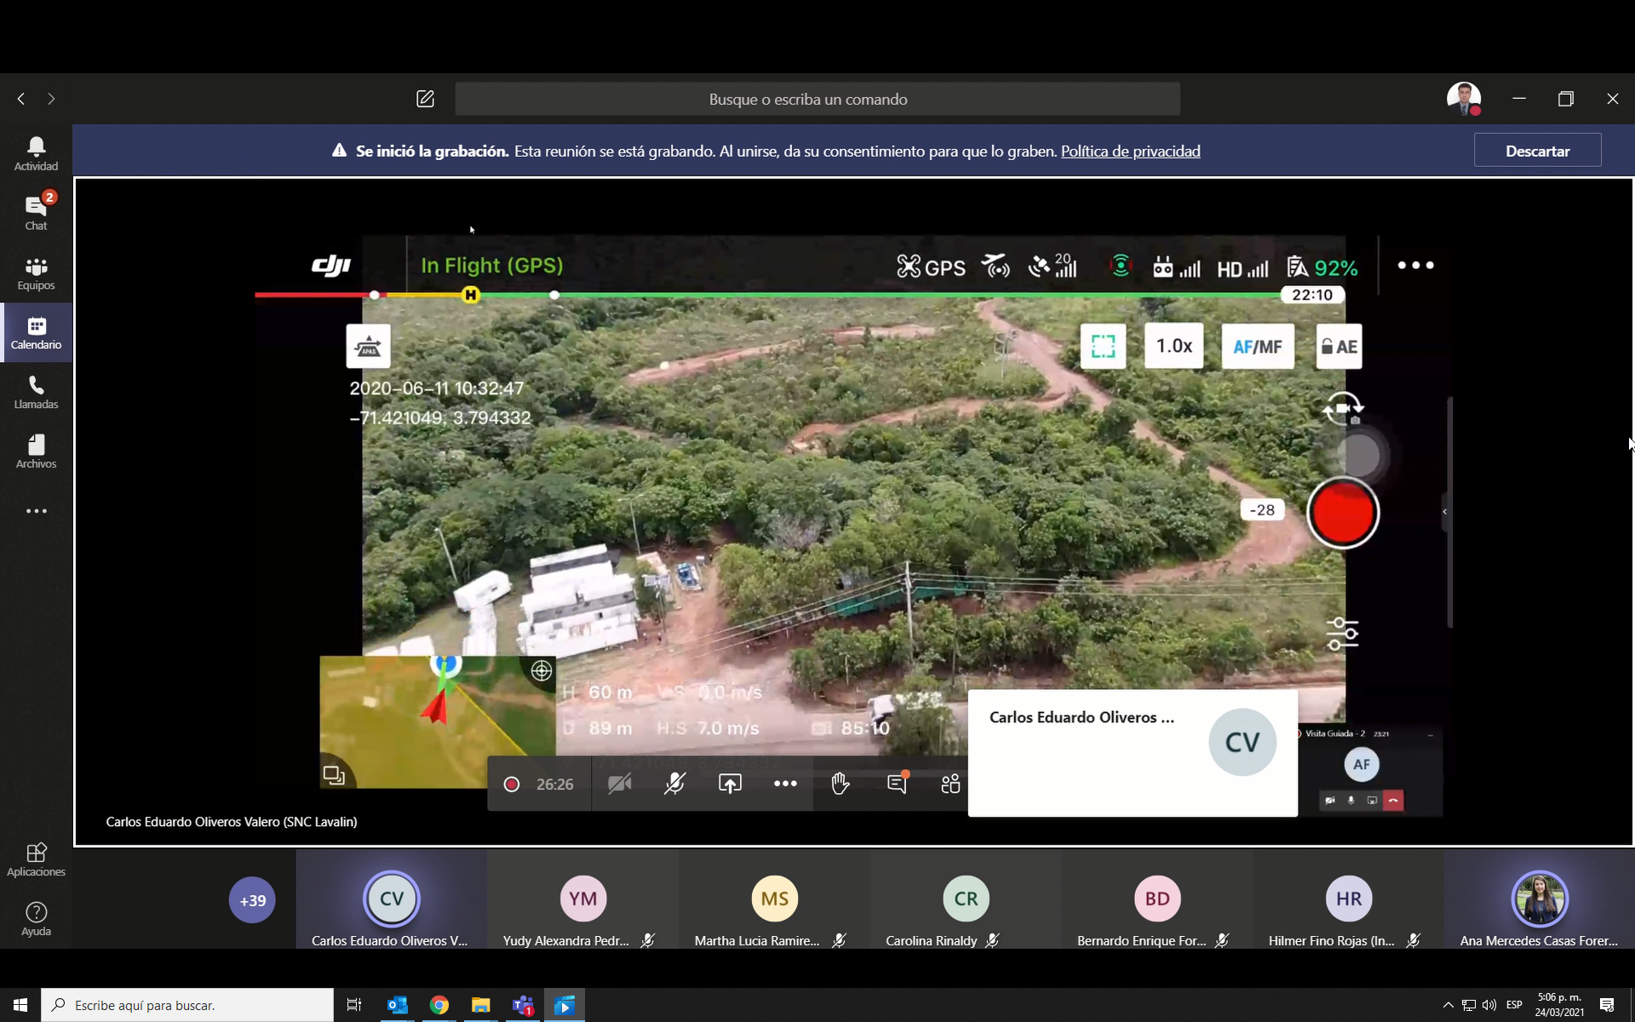Open Archivos in sidebar

click(x=36, y=452)
